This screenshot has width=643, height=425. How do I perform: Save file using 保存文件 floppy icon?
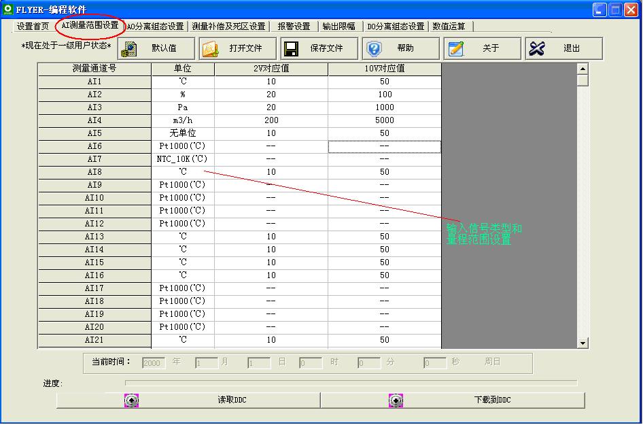pyautogui.click(x=292, y=49)
